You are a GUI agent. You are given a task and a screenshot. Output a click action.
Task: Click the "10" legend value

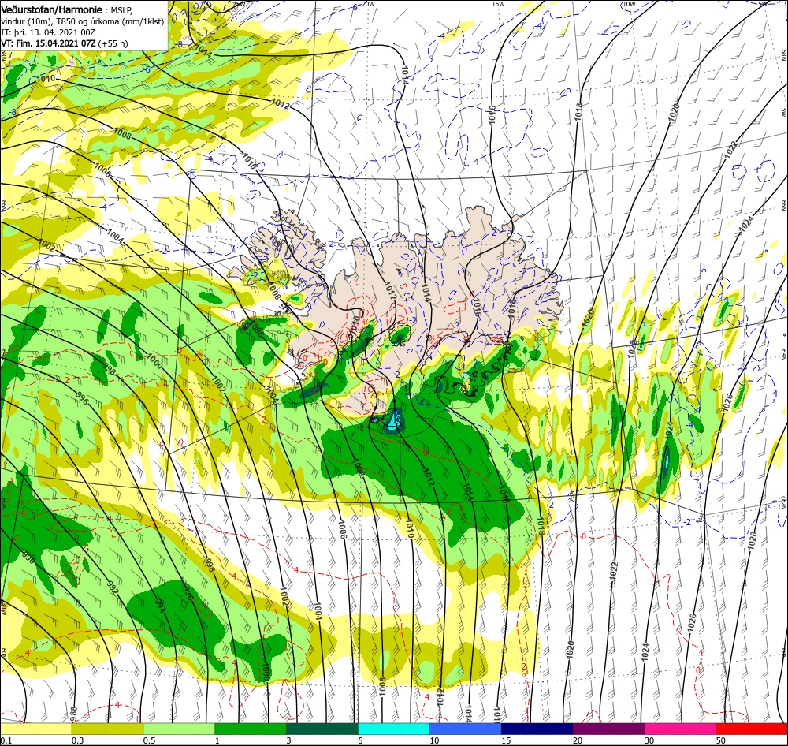coord(434,740)
